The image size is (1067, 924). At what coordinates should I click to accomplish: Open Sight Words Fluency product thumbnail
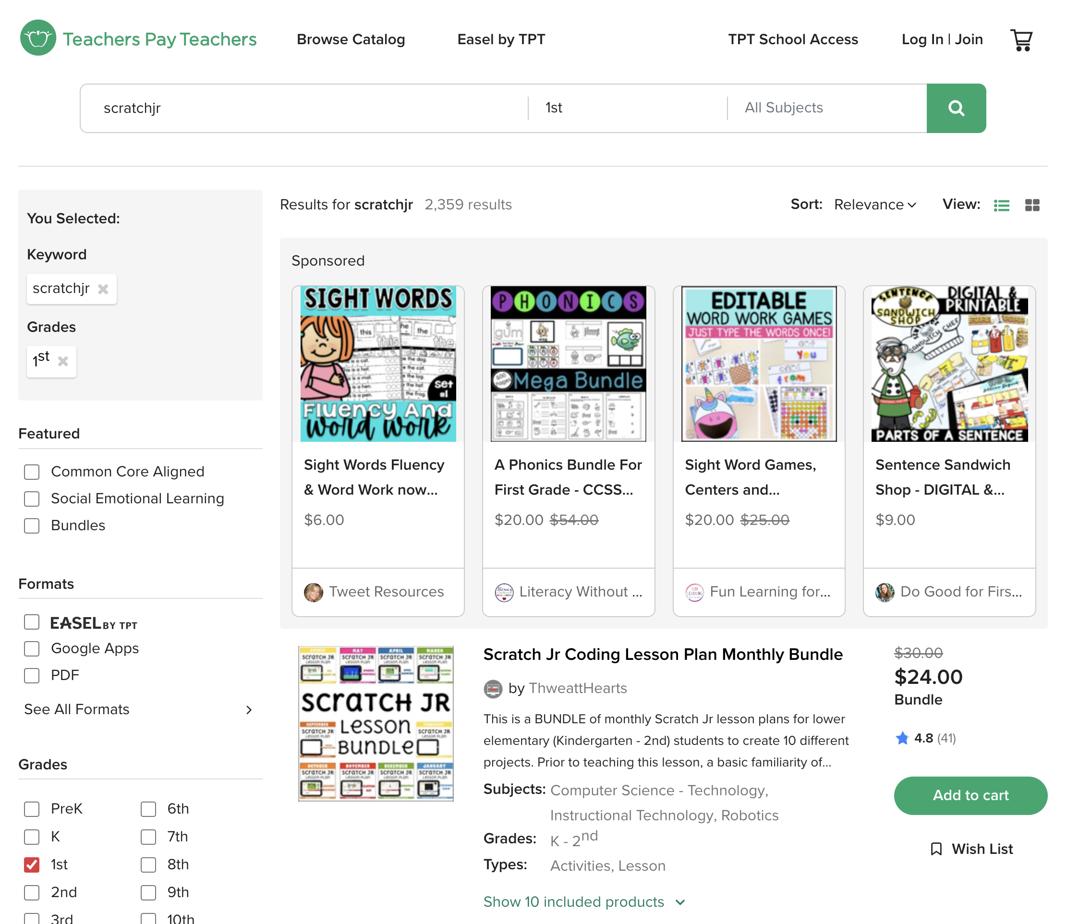pos(378,364)
